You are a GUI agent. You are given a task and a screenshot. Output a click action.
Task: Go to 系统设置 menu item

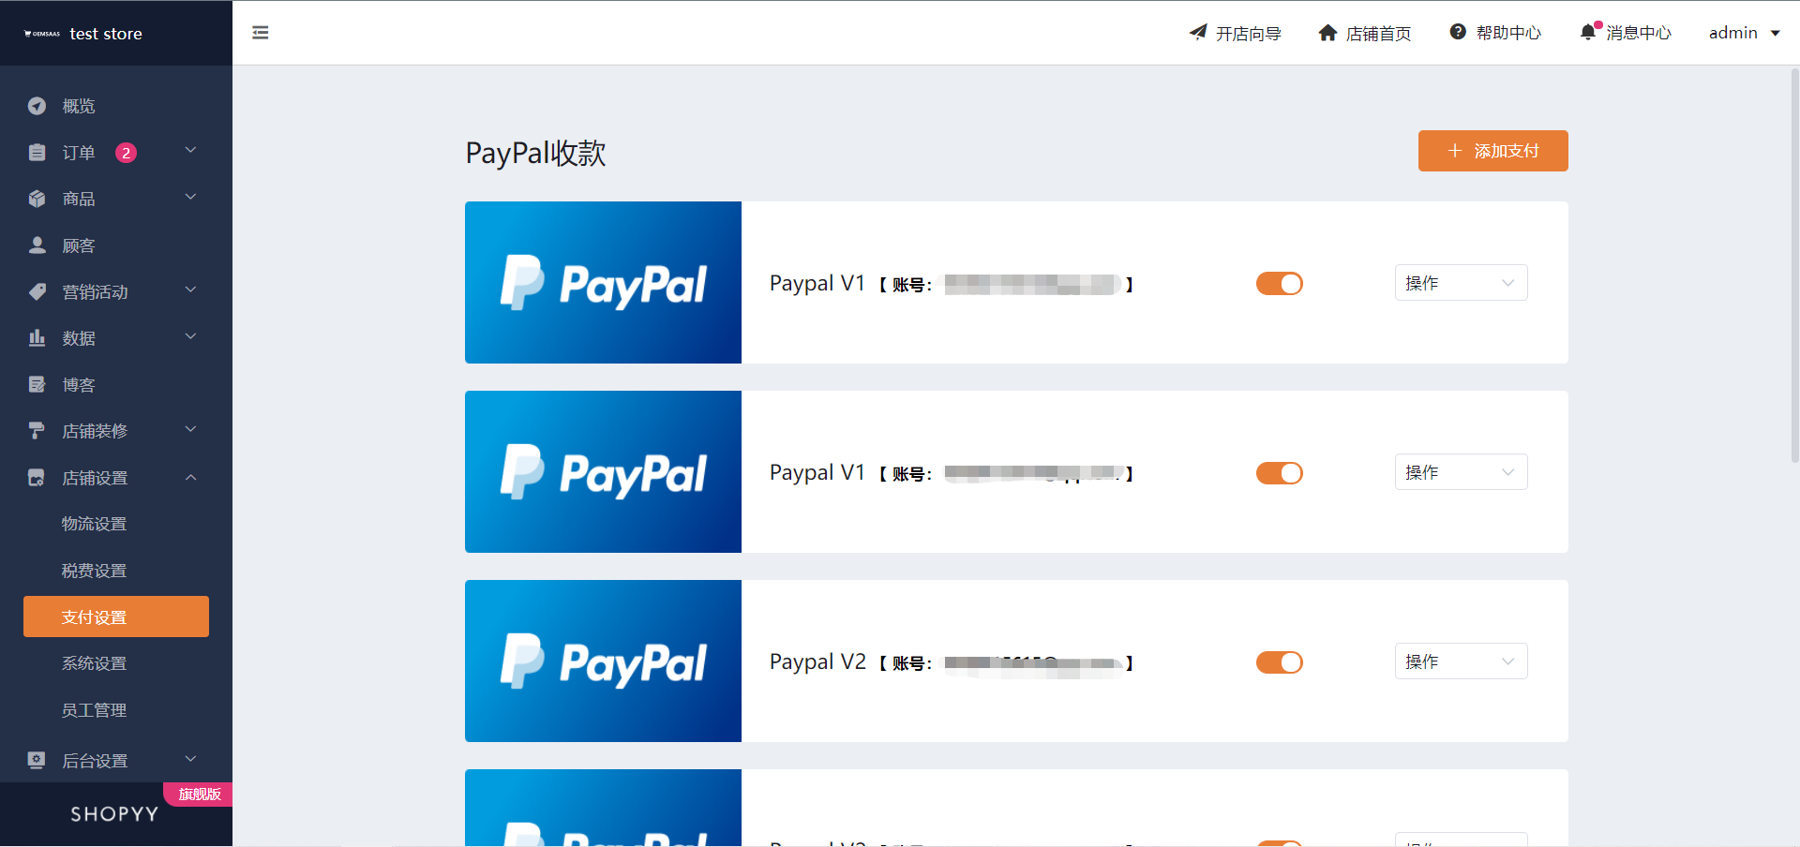[94, 663]
